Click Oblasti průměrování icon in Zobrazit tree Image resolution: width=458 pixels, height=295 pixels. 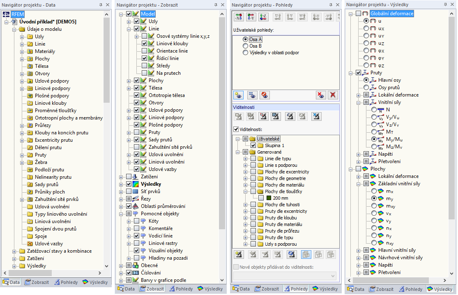point(135,206)
